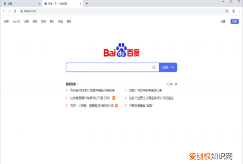Open the hao123 link
243x164 pixels.
point(17,21)
